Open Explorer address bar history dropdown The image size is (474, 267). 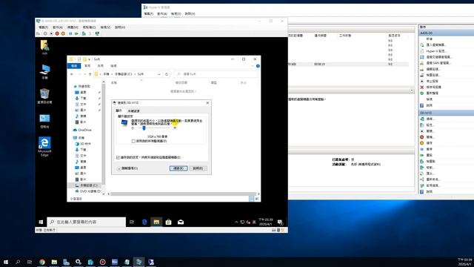tap(159, 74)
